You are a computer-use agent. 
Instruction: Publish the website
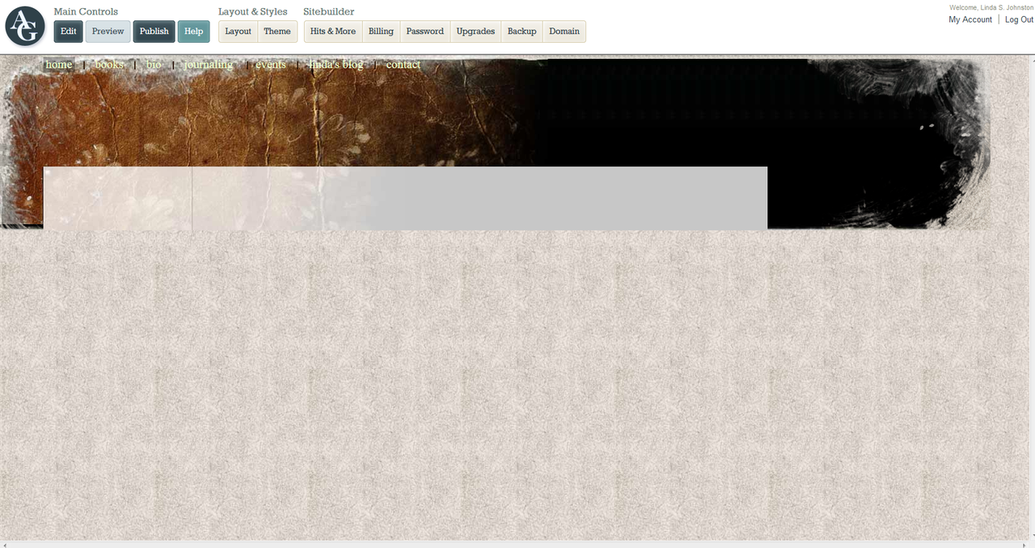154,32
